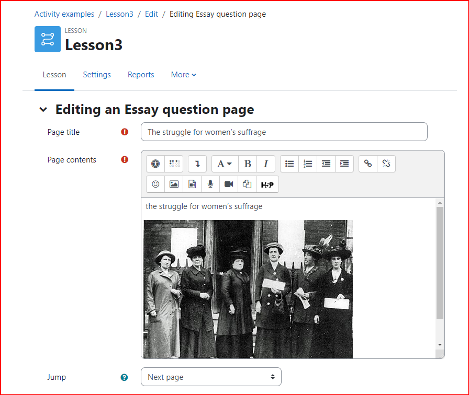
Task: Toggle italic formatting
Action: coord(265,164)
